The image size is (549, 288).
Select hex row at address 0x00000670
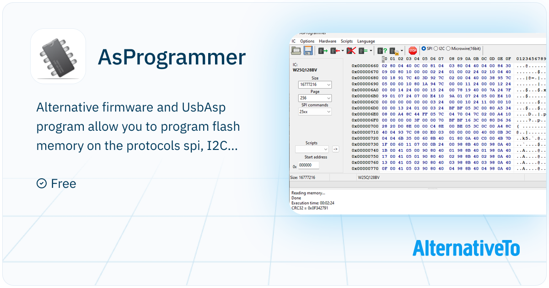[449, 72]
